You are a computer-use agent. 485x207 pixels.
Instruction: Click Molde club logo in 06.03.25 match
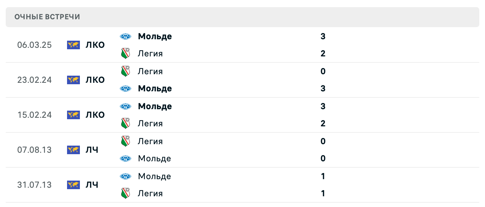125,36
